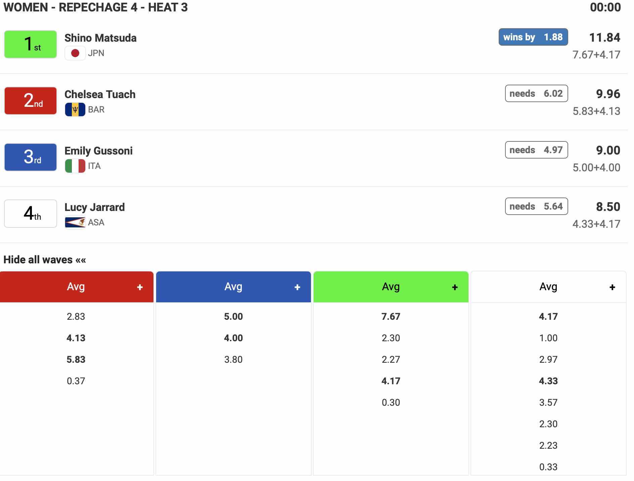Click Italy flag icon under Emily Gussoni
Screen dimensions: 634x481
pos(75,166)
